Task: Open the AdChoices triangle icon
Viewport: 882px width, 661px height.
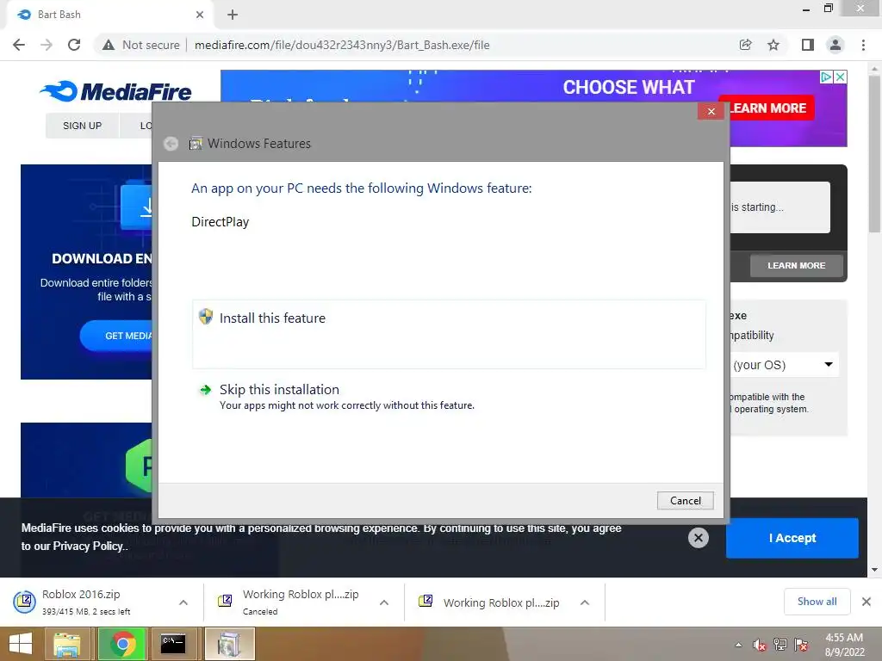Action: [826, 77]
